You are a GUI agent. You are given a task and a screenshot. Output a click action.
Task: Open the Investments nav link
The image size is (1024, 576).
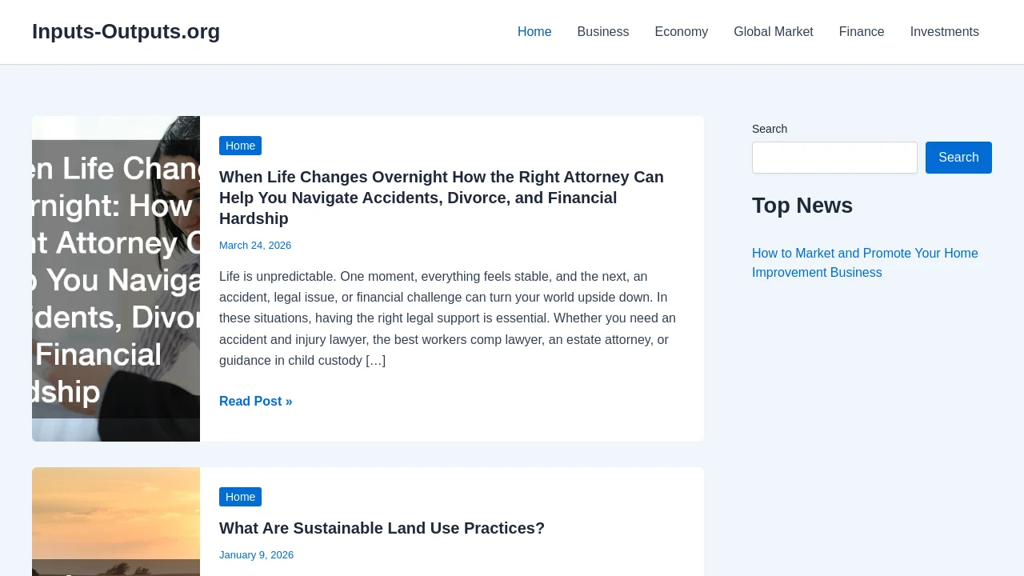(x=944, y=31)
